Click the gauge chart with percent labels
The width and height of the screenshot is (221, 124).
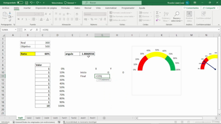[x=156, y=71]
